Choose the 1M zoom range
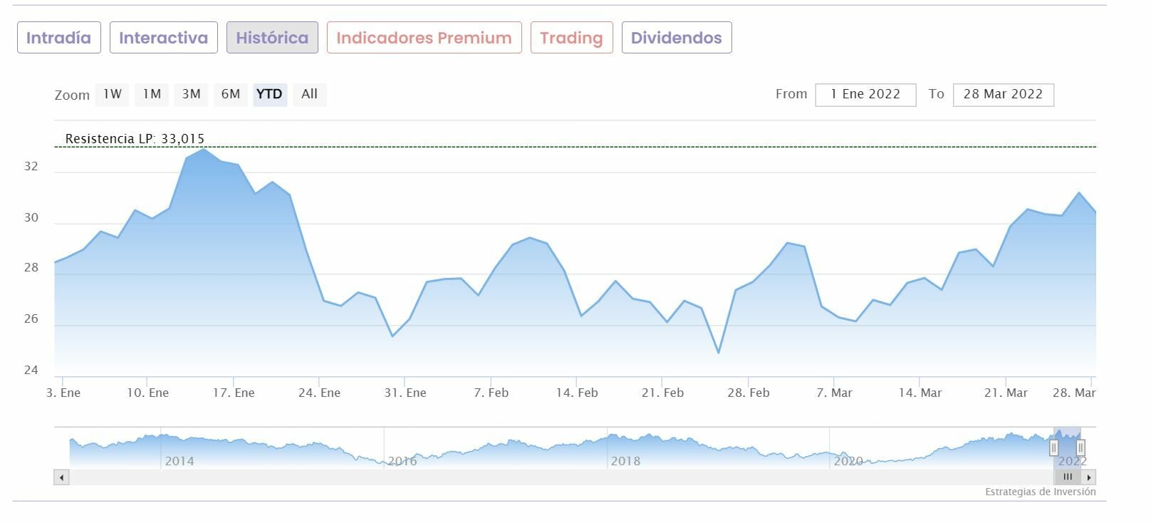The image size is (1151, 523). pyautogui.click(x=152, y=94)
